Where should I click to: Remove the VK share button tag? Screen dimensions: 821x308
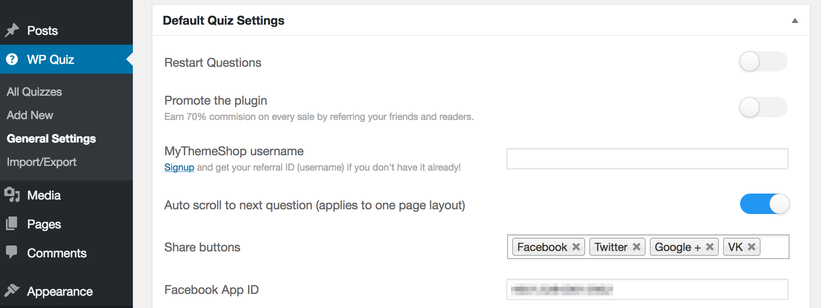[x=752, y=247]
